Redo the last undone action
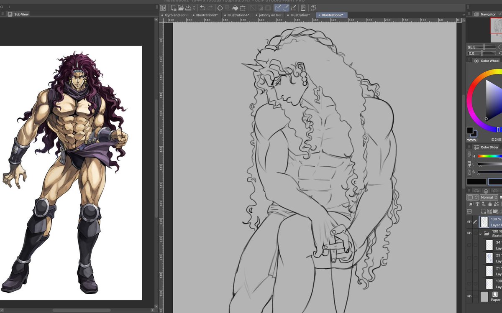502x313 pixels. 210,8
